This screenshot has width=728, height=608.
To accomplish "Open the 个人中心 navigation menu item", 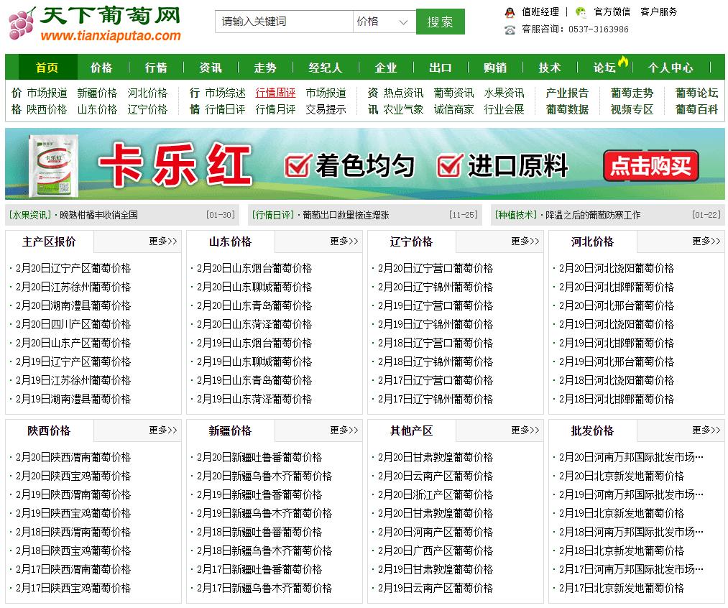I will click(671, 68).
